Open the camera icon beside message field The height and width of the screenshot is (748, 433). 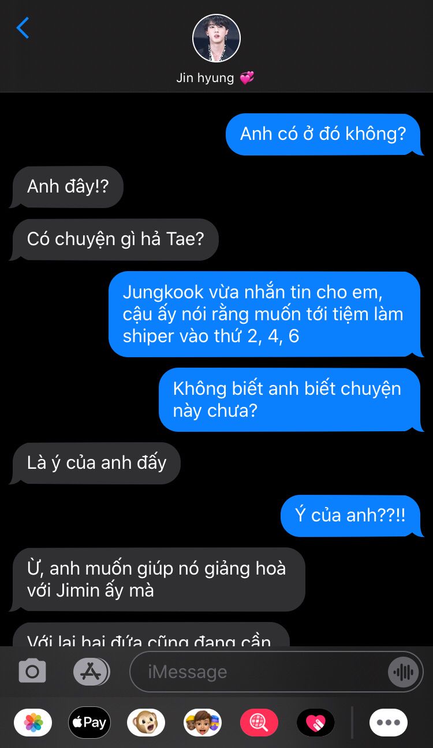(x=32, y=671)
